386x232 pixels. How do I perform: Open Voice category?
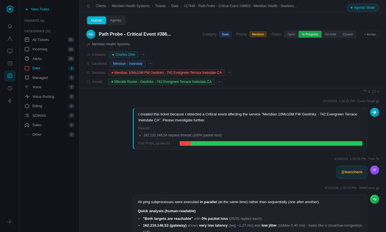click(49, 87)
